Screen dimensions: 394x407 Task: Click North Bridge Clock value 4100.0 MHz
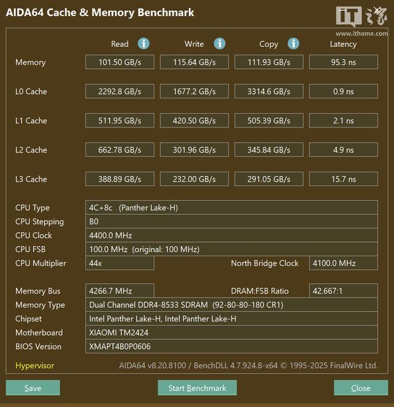344,263
